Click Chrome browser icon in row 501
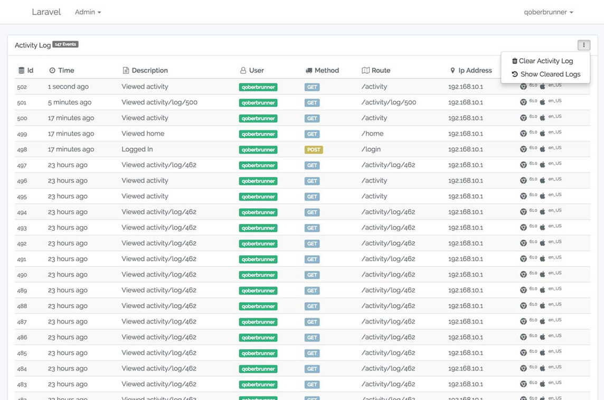 pyautogui.click(x=523, y=102)
